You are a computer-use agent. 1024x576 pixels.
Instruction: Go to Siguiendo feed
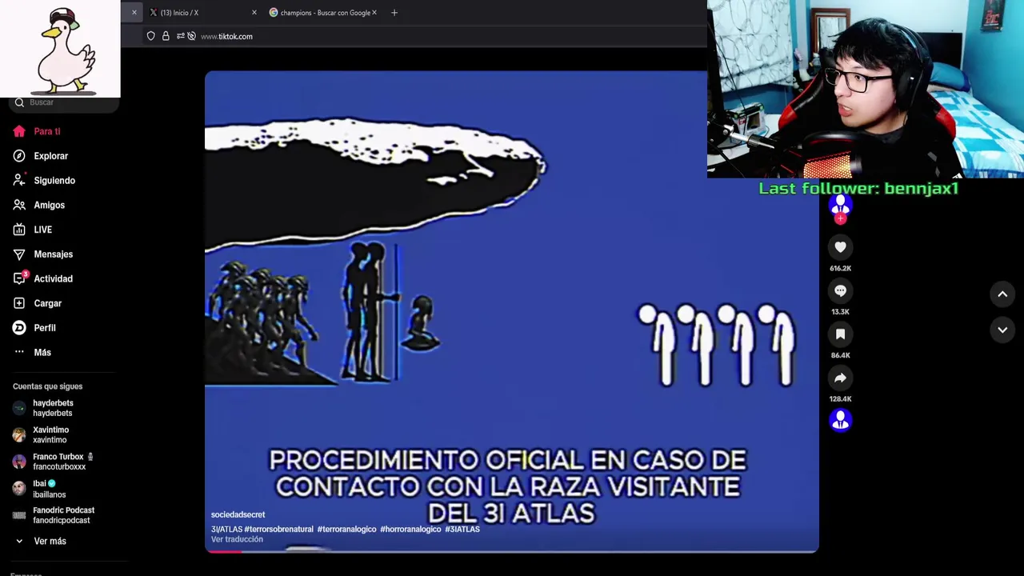(54, 181)
